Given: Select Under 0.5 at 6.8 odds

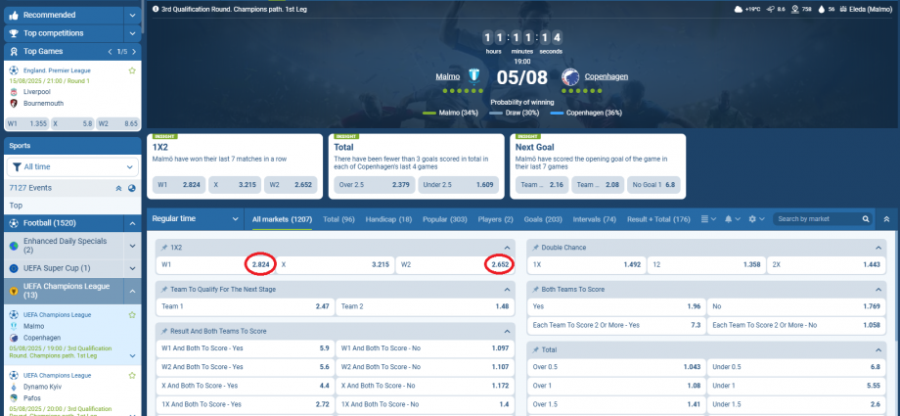Looking at the screenshot, I should coord(795,367).
